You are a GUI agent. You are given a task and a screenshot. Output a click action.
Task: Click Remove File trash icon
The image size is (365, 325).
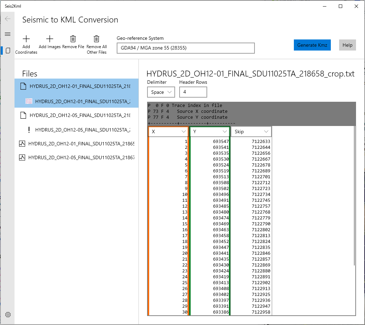(x=73, y=39)
